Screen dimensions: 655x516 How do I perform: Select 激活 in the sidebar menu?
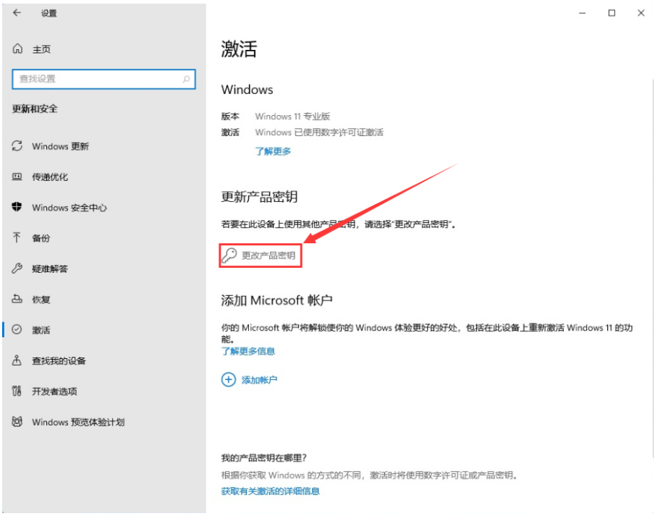[104, 330]
